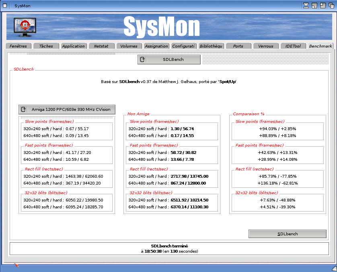Open the Bibliothèqu tab
Image resolution: width=337 pixels, height=272 pixels.
pos(211,46)
